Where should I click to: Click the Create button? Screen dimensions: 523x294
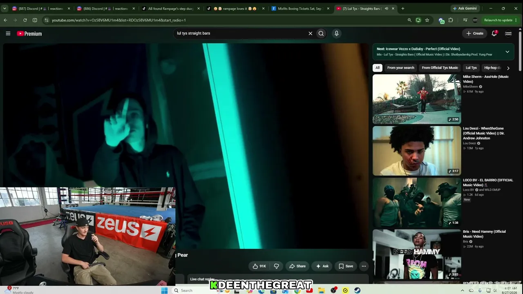tap(475, 33)
